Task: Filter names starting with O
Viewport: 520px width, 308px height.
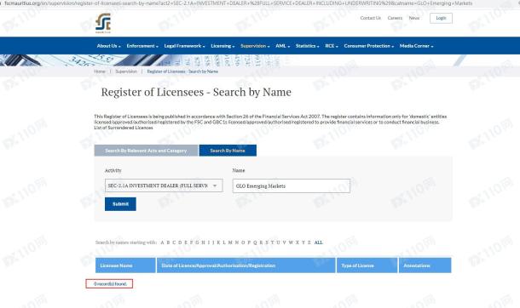Action: [x=243, y=242]
